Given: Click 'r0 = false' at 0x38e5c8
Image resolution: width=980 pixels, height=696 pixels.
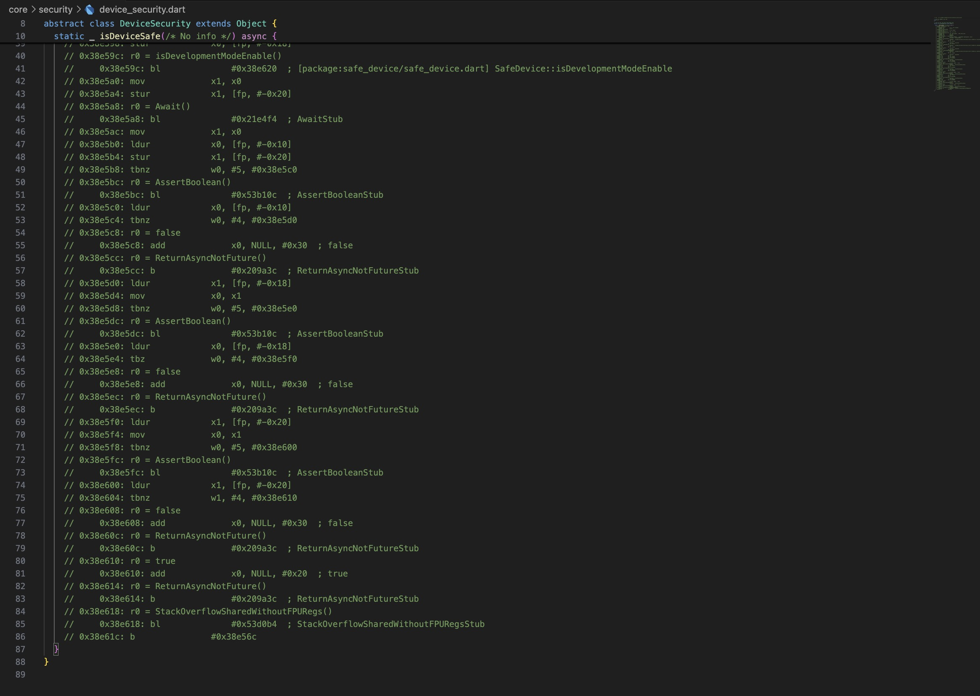Looking at the screenshot, I should pos(155,233).
